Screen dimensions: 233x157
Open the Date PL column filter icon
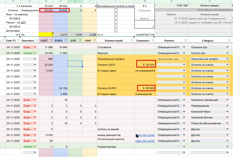click(x=18, y=40)
